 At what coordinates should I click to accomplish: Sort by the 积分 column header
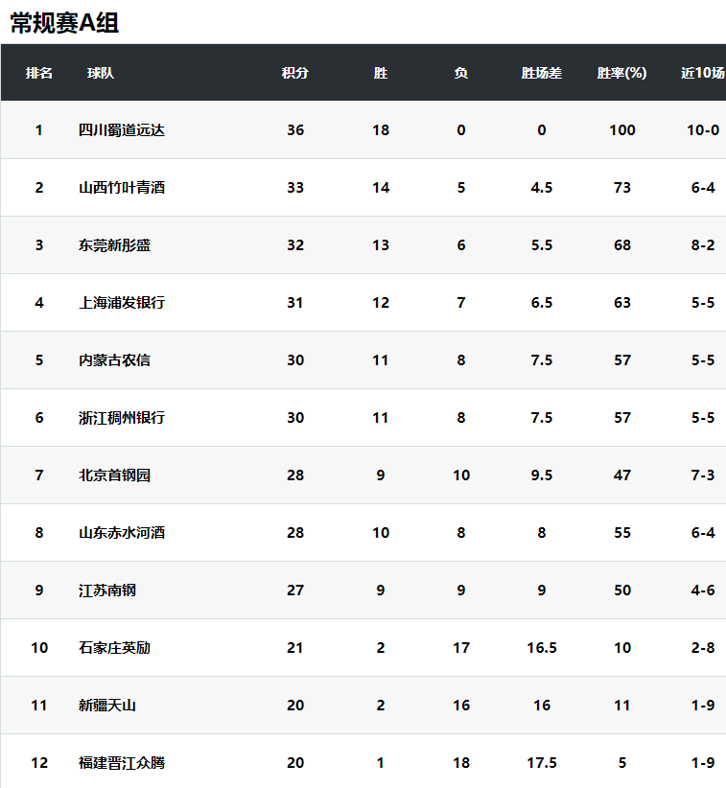point(295,73)
